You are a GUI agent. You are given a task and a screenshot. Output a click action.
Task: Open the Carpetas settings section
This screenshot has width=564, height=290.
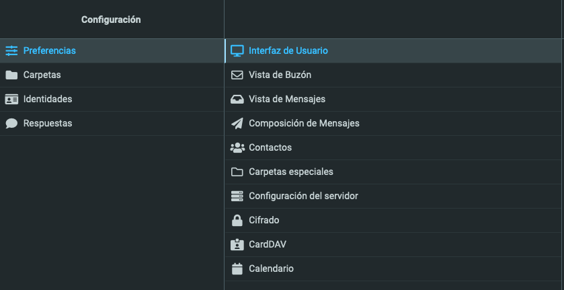coord(112,75)
